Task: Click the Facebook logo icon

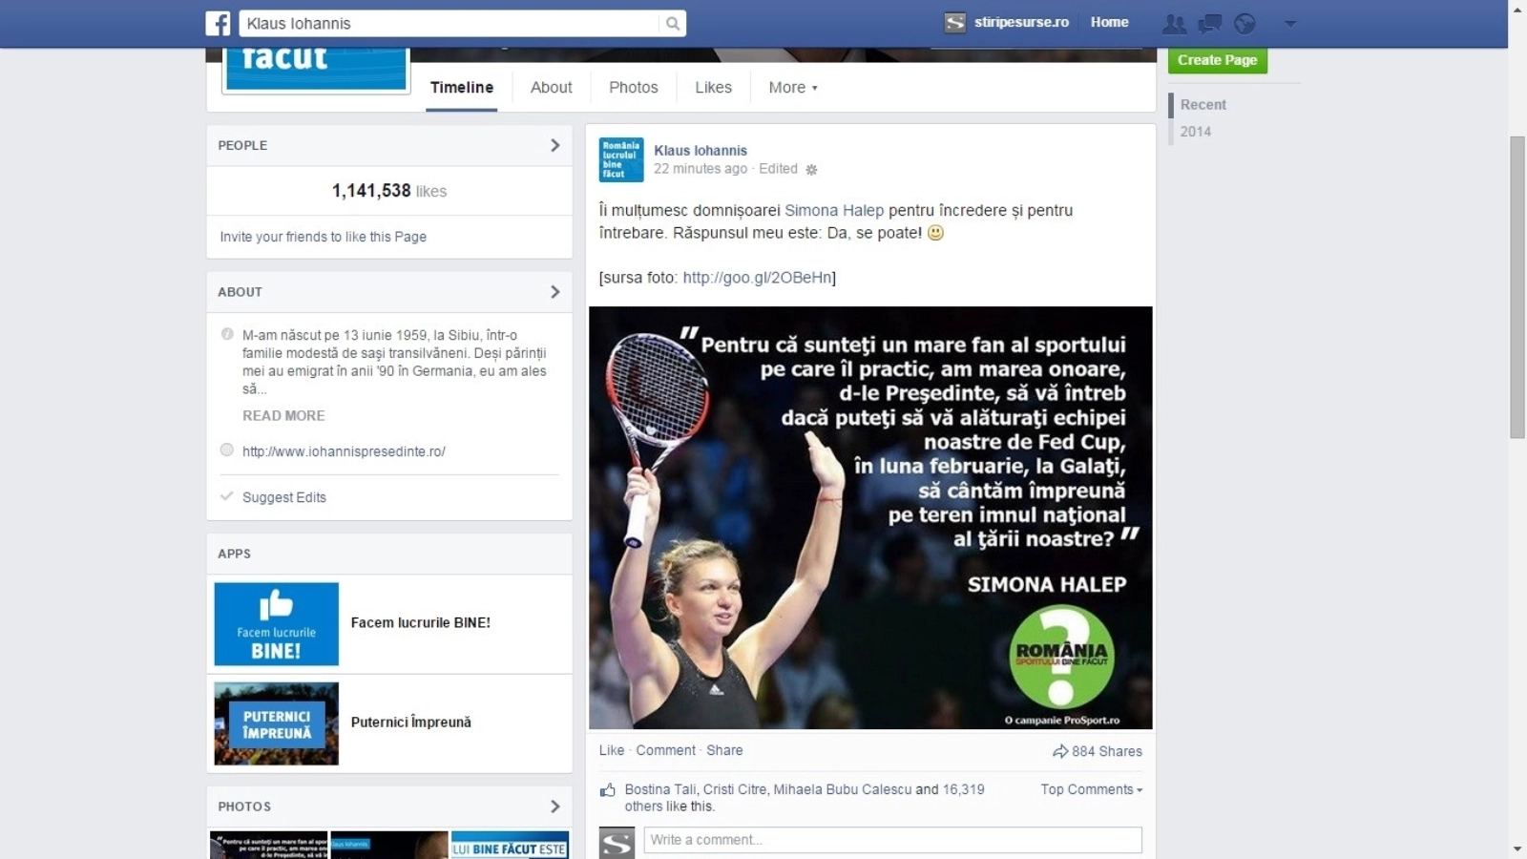Action: [x=218, y=23]
